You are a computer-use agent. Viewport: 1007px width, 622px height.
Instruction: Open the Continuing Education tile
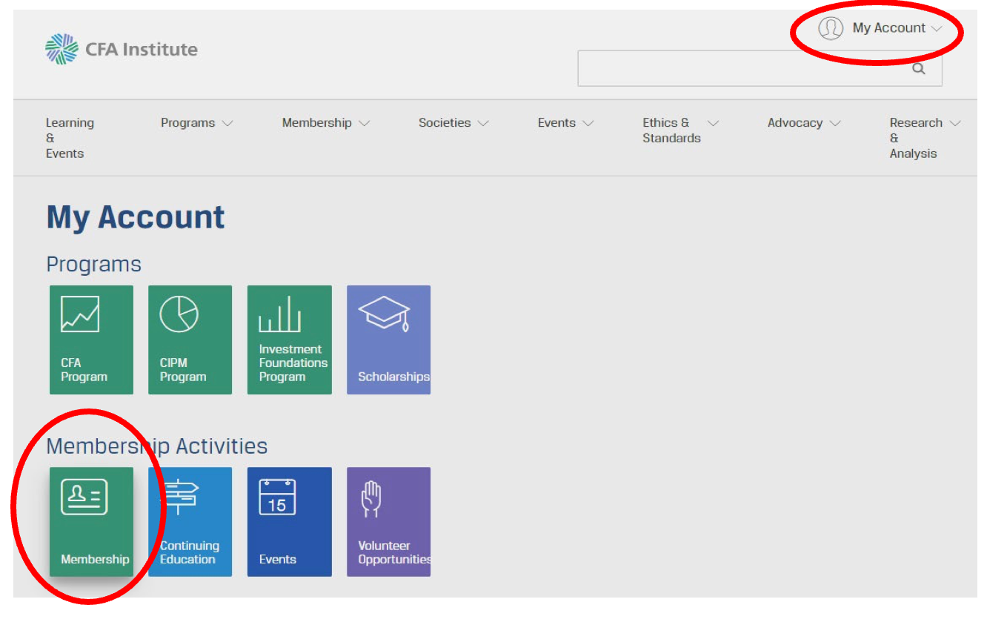pyautogui.click(x=190, y=522)
